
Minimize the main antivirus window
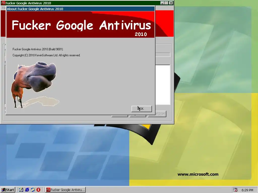[x=162, y=3]
